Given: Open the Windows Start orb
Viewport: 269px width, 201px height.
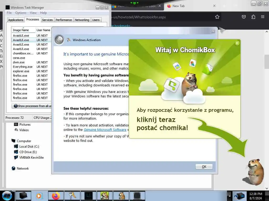Looking at the screenshot, I should [7, 196].
